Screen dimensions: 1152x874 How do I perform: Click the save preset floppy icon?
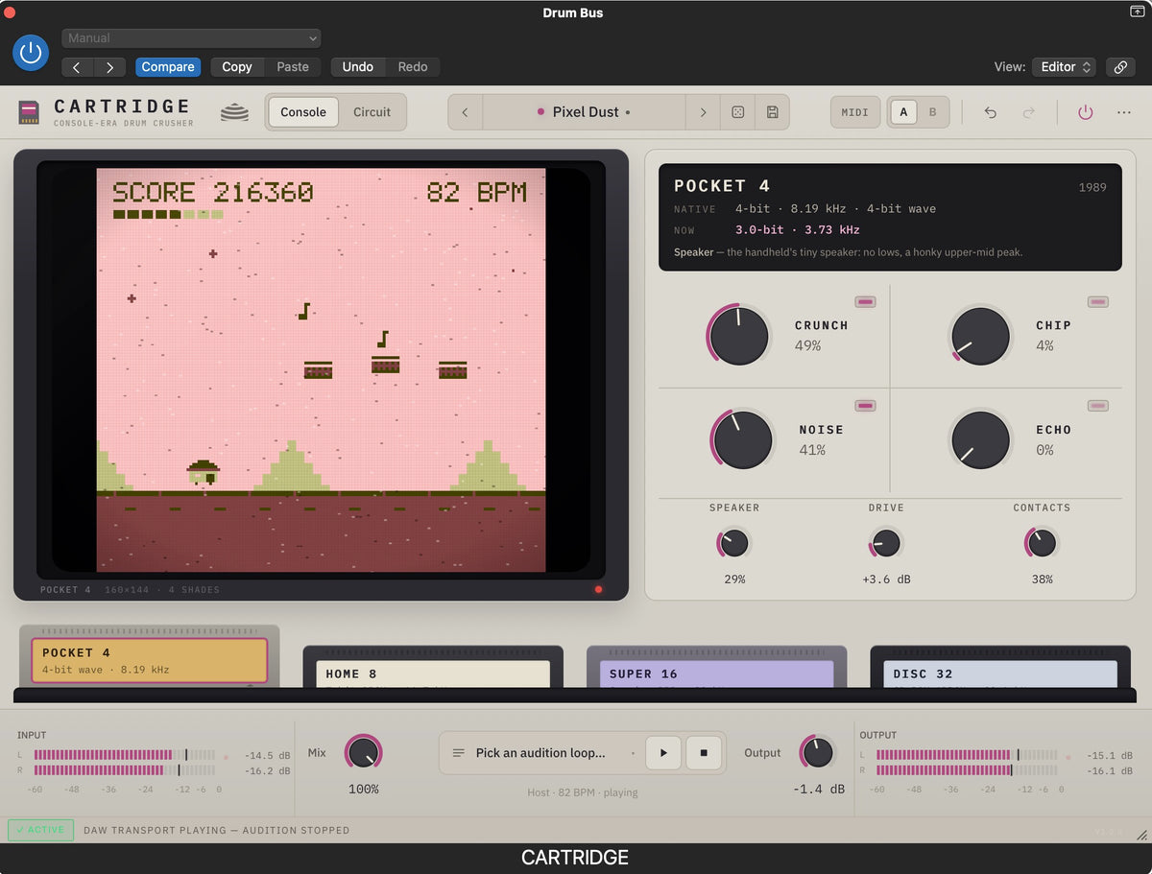pyautogui.click(x=773, y=112)
